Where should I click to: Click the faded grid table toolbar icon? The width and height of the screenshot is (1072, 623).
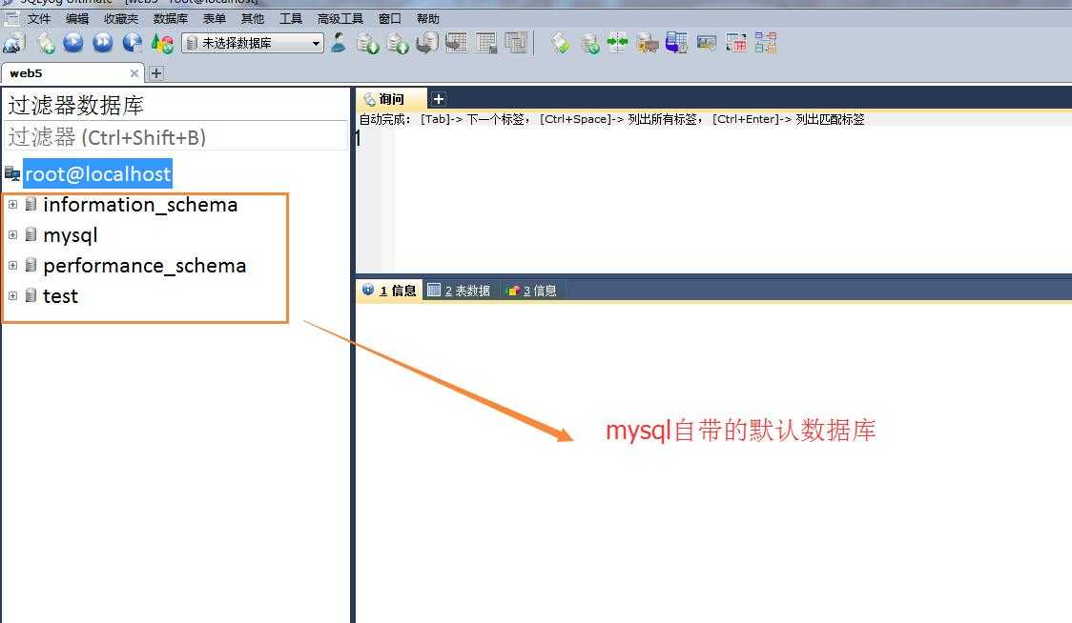[x=516, y=43]
